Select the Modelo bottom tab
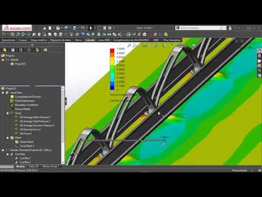 (x=20, y=166)
